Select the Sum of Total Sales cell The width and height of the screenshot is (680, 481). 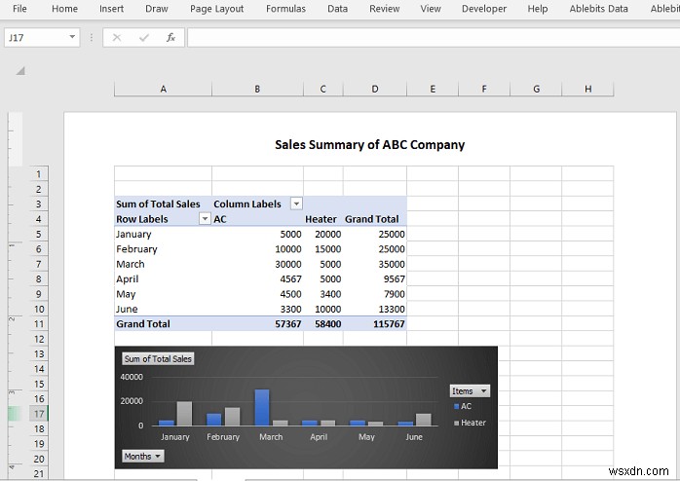coord(163,204)
